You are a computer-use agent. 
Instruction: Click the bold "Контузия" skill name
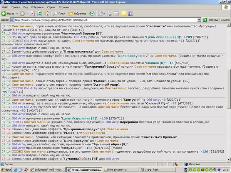[132, 100]
